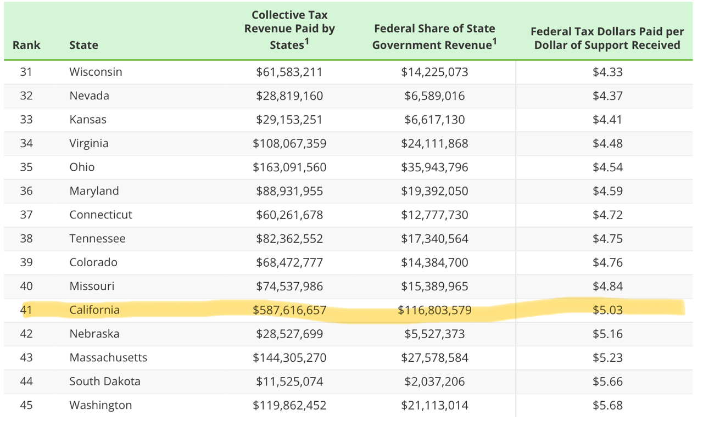Select the Connecticut state name
This screenshot has height=421, width=703.
click(x=101, y=215)
